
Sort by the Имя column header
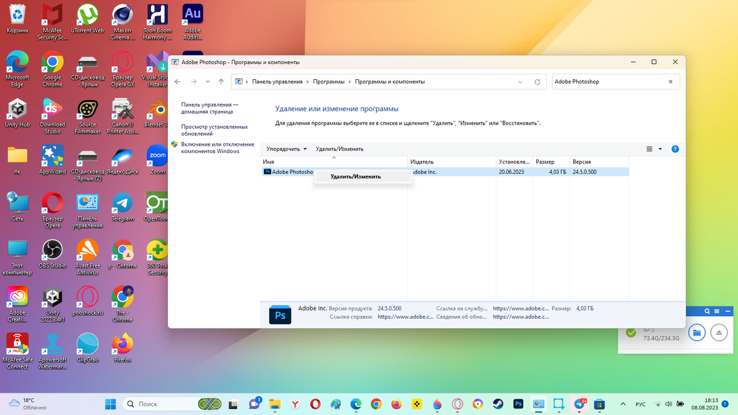point(334,162)
